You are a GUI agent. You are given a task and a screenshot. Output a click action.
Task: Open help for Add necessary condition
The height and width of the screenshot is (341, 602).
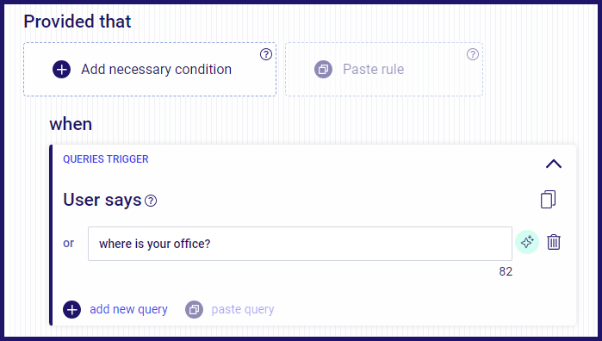click(266, 54)
